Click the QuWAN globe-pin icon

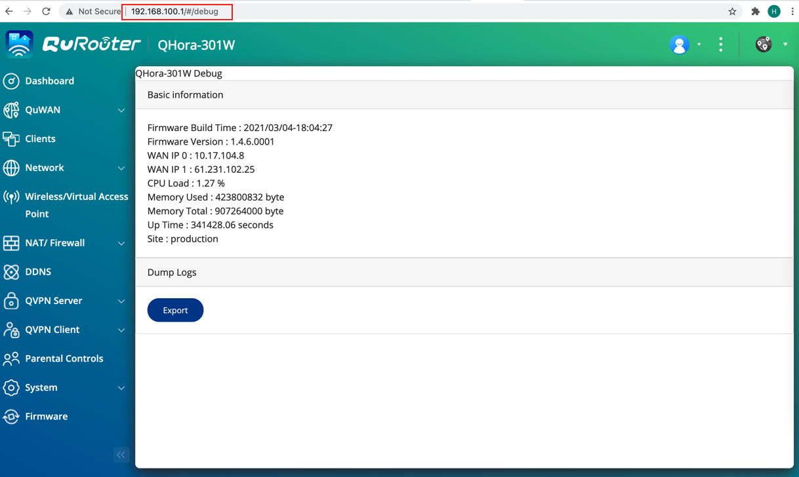[11, 110]
